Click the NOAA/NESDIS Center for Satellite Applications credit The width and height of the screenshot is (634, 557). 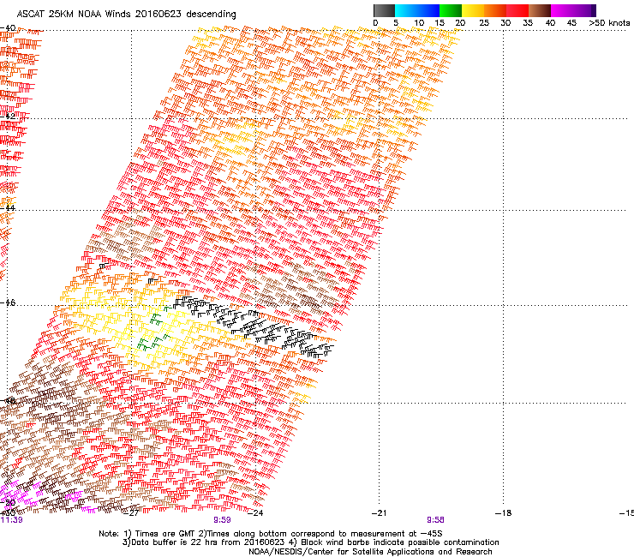[370, 552]
